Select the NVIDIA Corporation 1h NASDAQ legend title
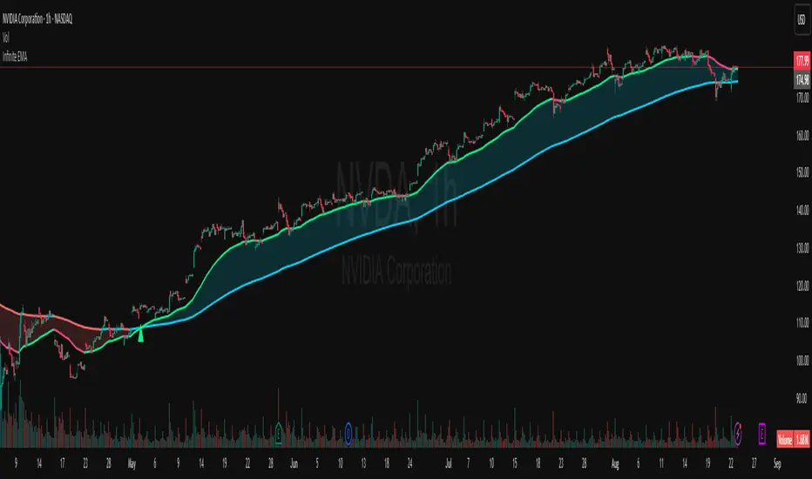 point(37,19)
